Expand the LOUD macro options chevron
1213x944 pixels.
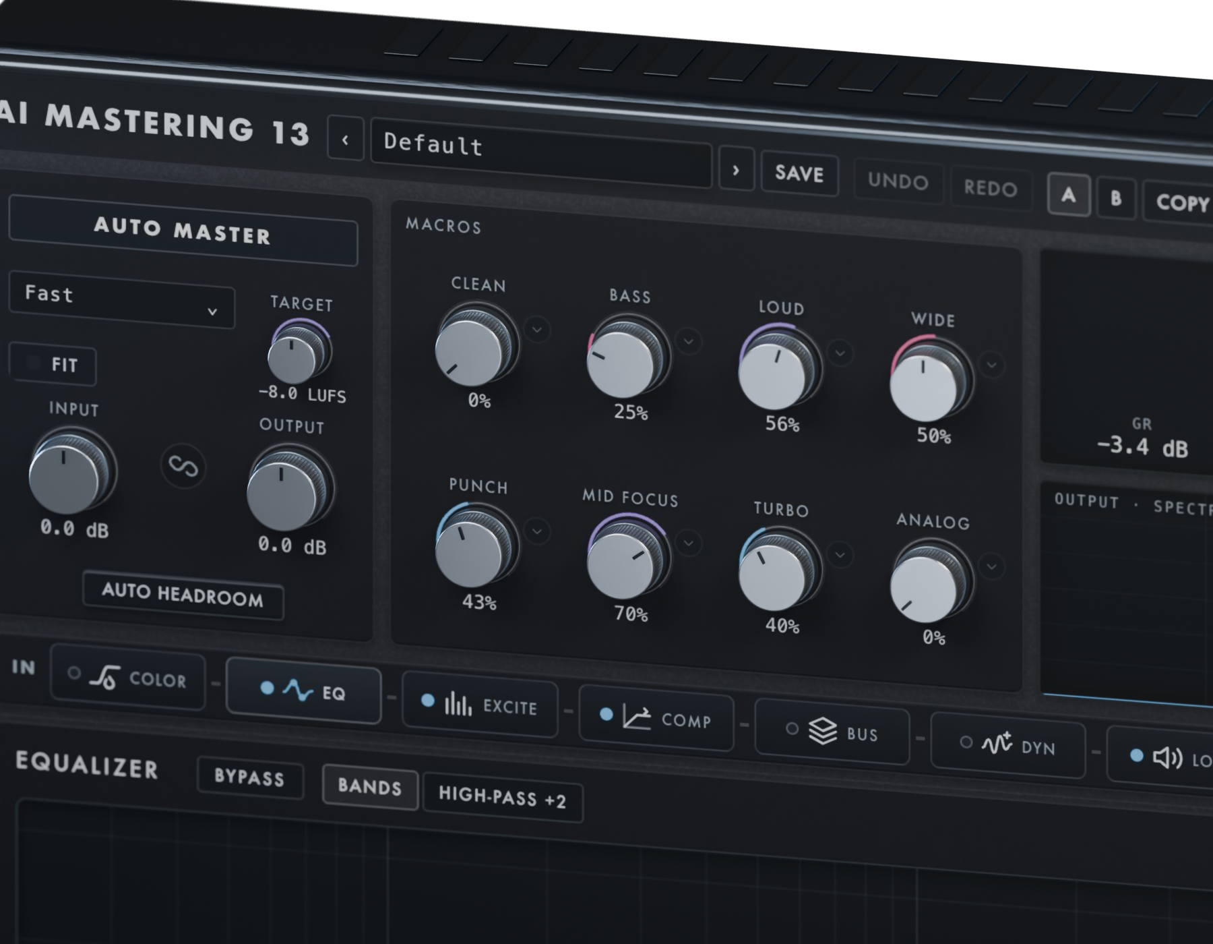[840, 353]
